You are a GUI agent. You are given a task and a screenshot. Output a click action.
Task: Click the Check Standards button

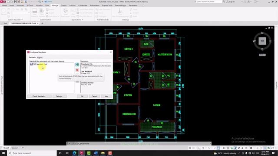coord(39,96)
